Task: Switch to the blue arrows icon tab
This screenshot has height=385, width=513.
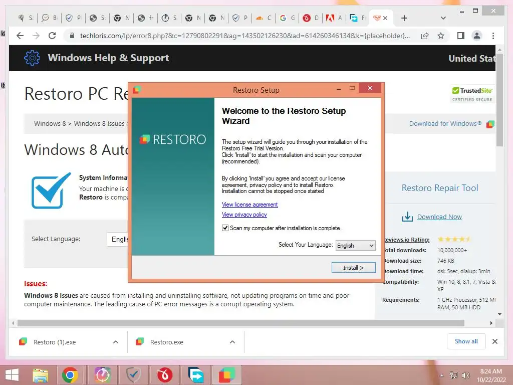Action: [357, 18]
